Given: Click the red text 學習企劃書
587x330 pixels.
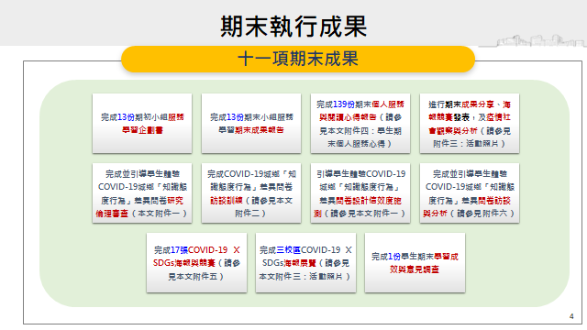Looking at the screenshot, I should tap(143, 130).
